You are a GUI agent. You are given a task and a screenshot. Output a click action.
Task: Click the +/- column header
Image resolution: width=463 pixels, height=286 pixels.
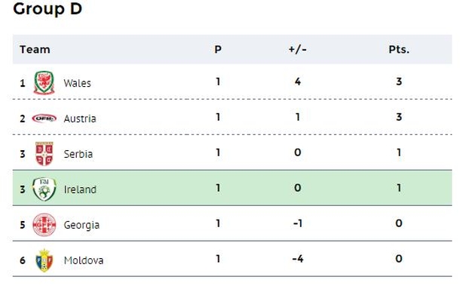pyautogui.click(x=298, y=49)
